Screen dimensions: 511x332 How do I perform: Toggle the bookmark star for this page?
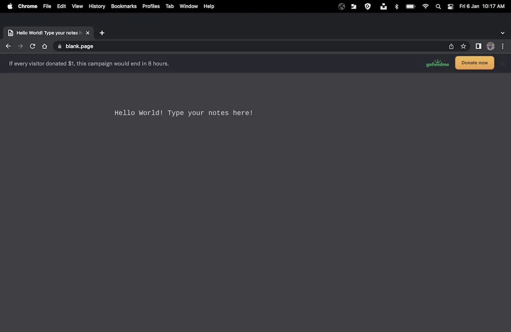pos(463,46)
